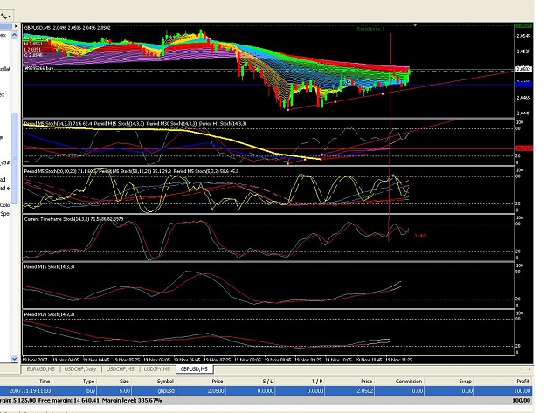Click the current price tag on right price axis

pos(523,69)
